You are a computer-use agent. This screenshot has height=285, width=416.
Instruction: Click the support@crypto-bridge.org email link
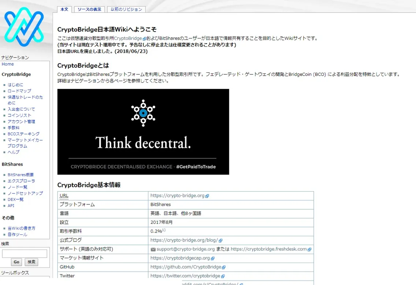185,249
